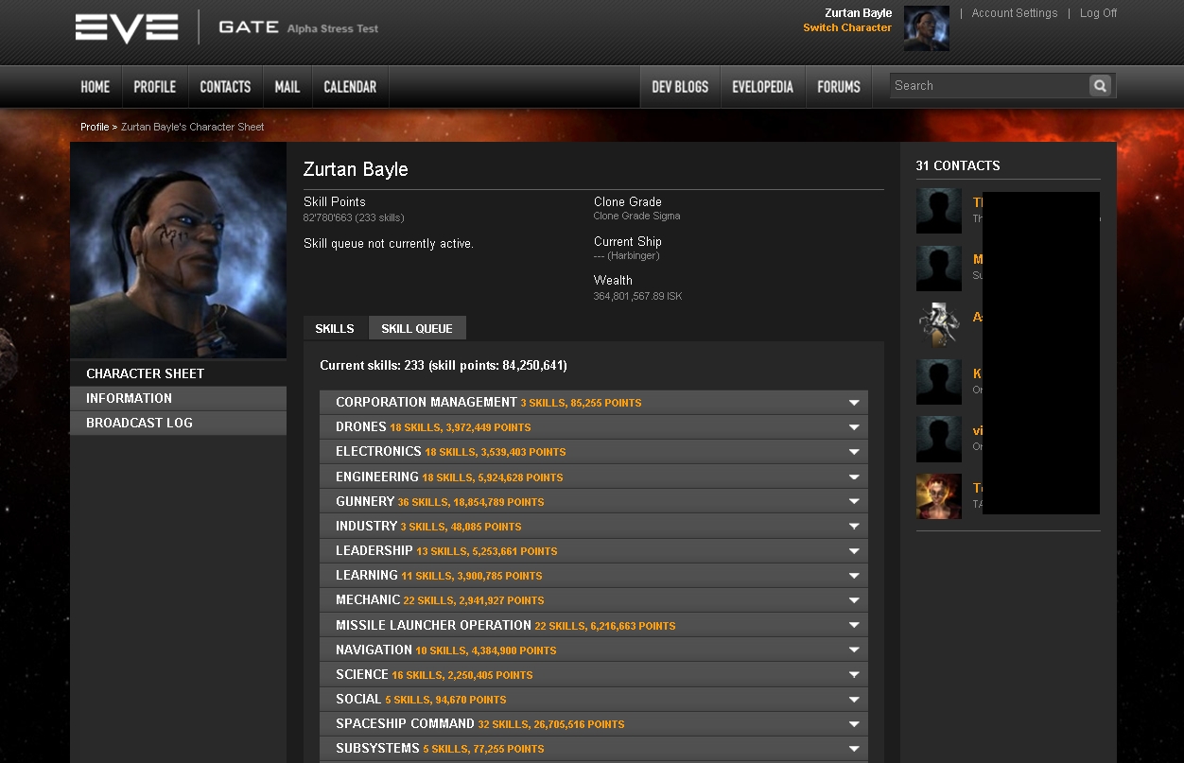This screenshot has width=1184, height=763.
Task: Open the EVE Gate logo
Action: 227,27
